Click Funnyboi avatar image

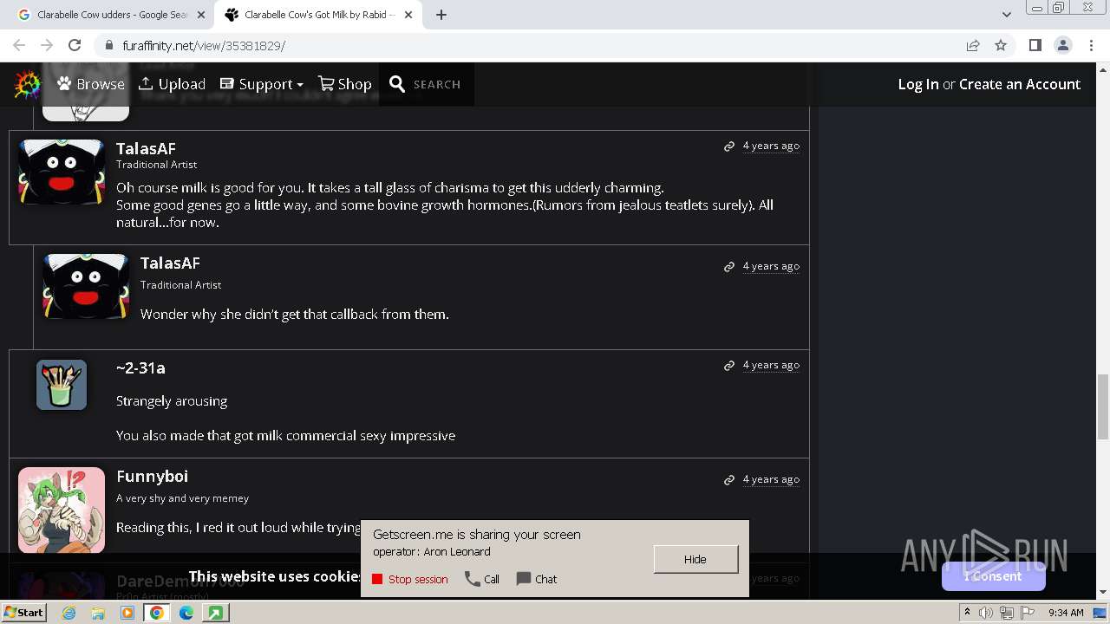pyautogui.click(x=62, y=510)
